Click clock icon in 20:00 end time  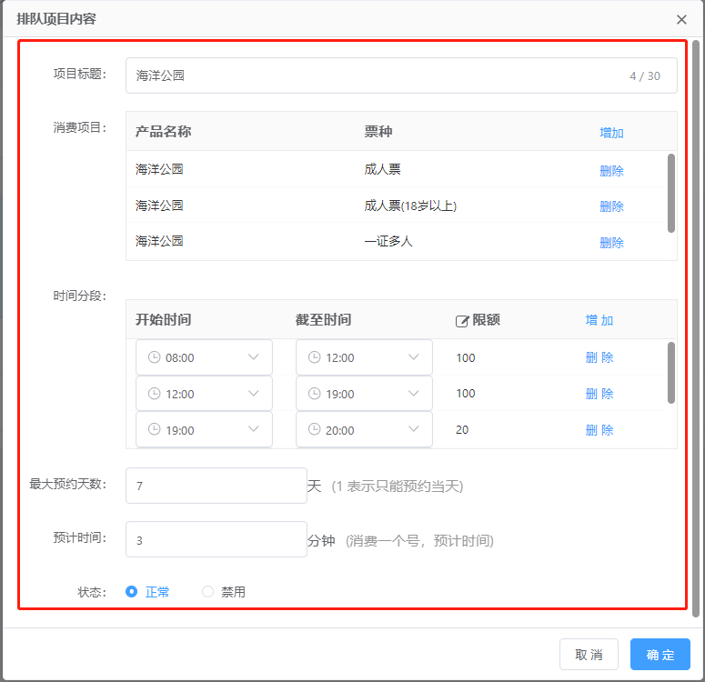point(315,430)
